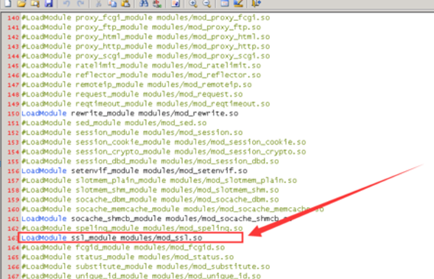Cut selection with scissors icon

coord(99,3)
